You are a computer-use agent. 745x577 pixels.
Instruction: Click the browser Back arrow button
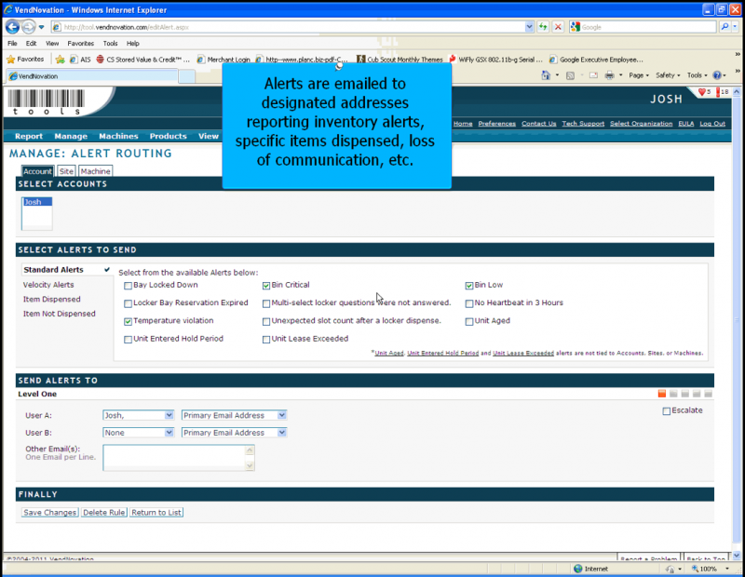(13, 27)
